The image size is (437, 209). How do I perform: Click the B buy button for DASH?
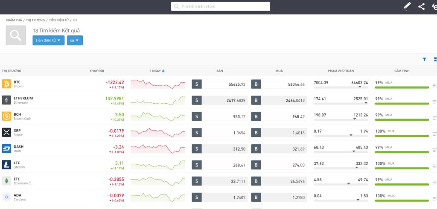(256, 149)
